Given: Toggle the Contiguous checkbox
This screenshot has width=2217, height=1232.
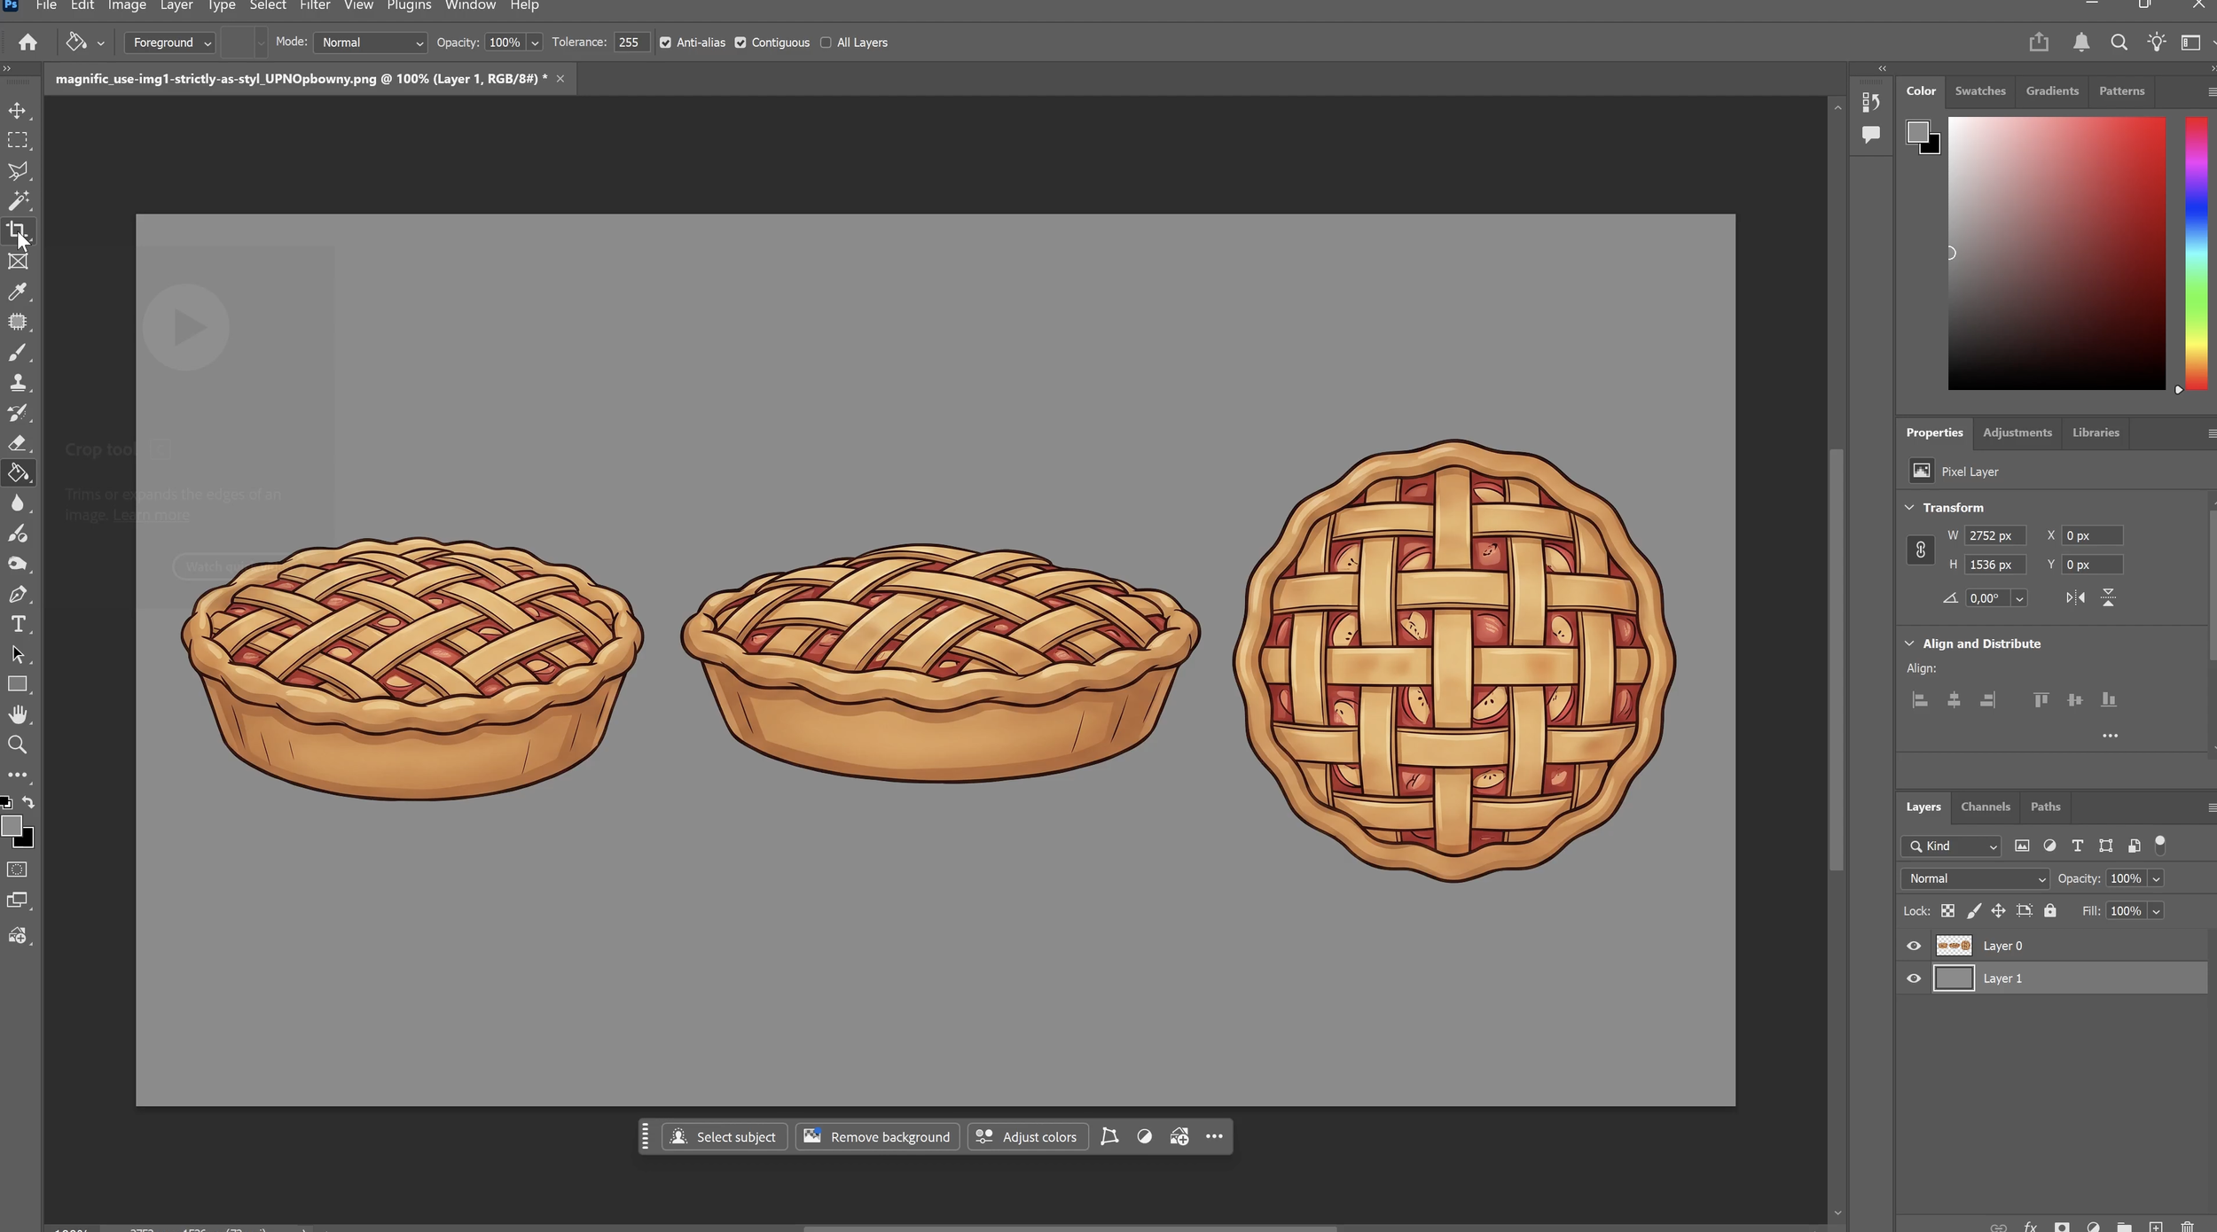Looking at the screenshot, I should (740, 43).
